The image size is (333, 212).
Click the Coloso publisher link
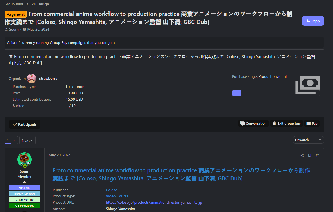[111, 190]
